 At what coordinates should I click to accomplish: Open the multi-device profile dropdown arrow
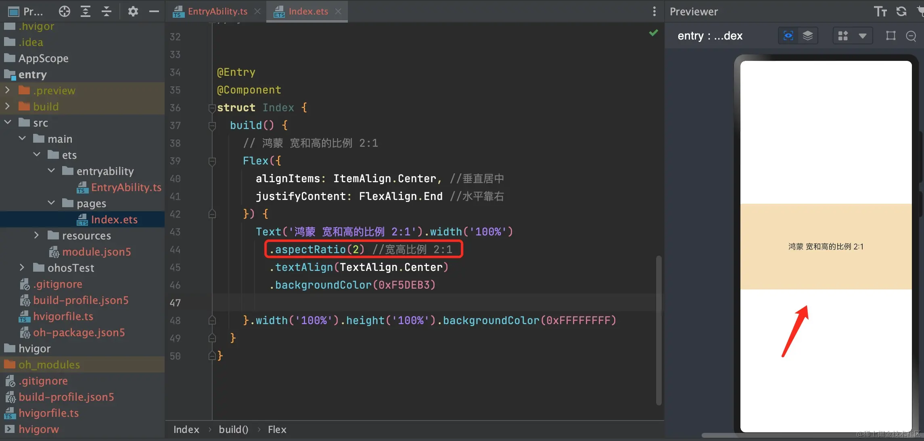pos(863,36)
